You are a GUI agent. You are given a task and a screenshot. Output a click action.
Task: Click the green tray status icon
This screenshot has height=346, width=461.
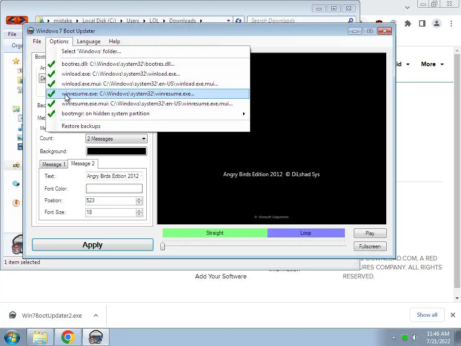pyautogui.click(x=405, y=337)
